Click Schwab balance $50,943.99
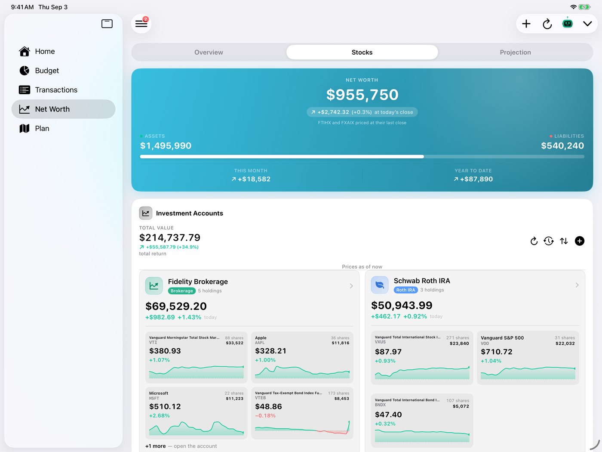Image resolution: width=602 pixels, height=452 pixels. tap(402, 305)
